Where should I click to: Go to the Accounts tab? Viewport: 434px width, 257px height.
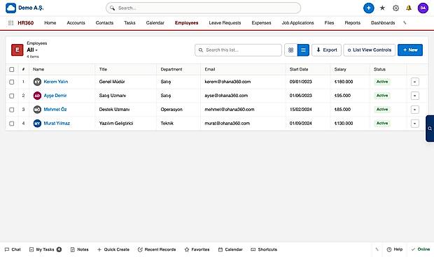[x=76, y=23]
